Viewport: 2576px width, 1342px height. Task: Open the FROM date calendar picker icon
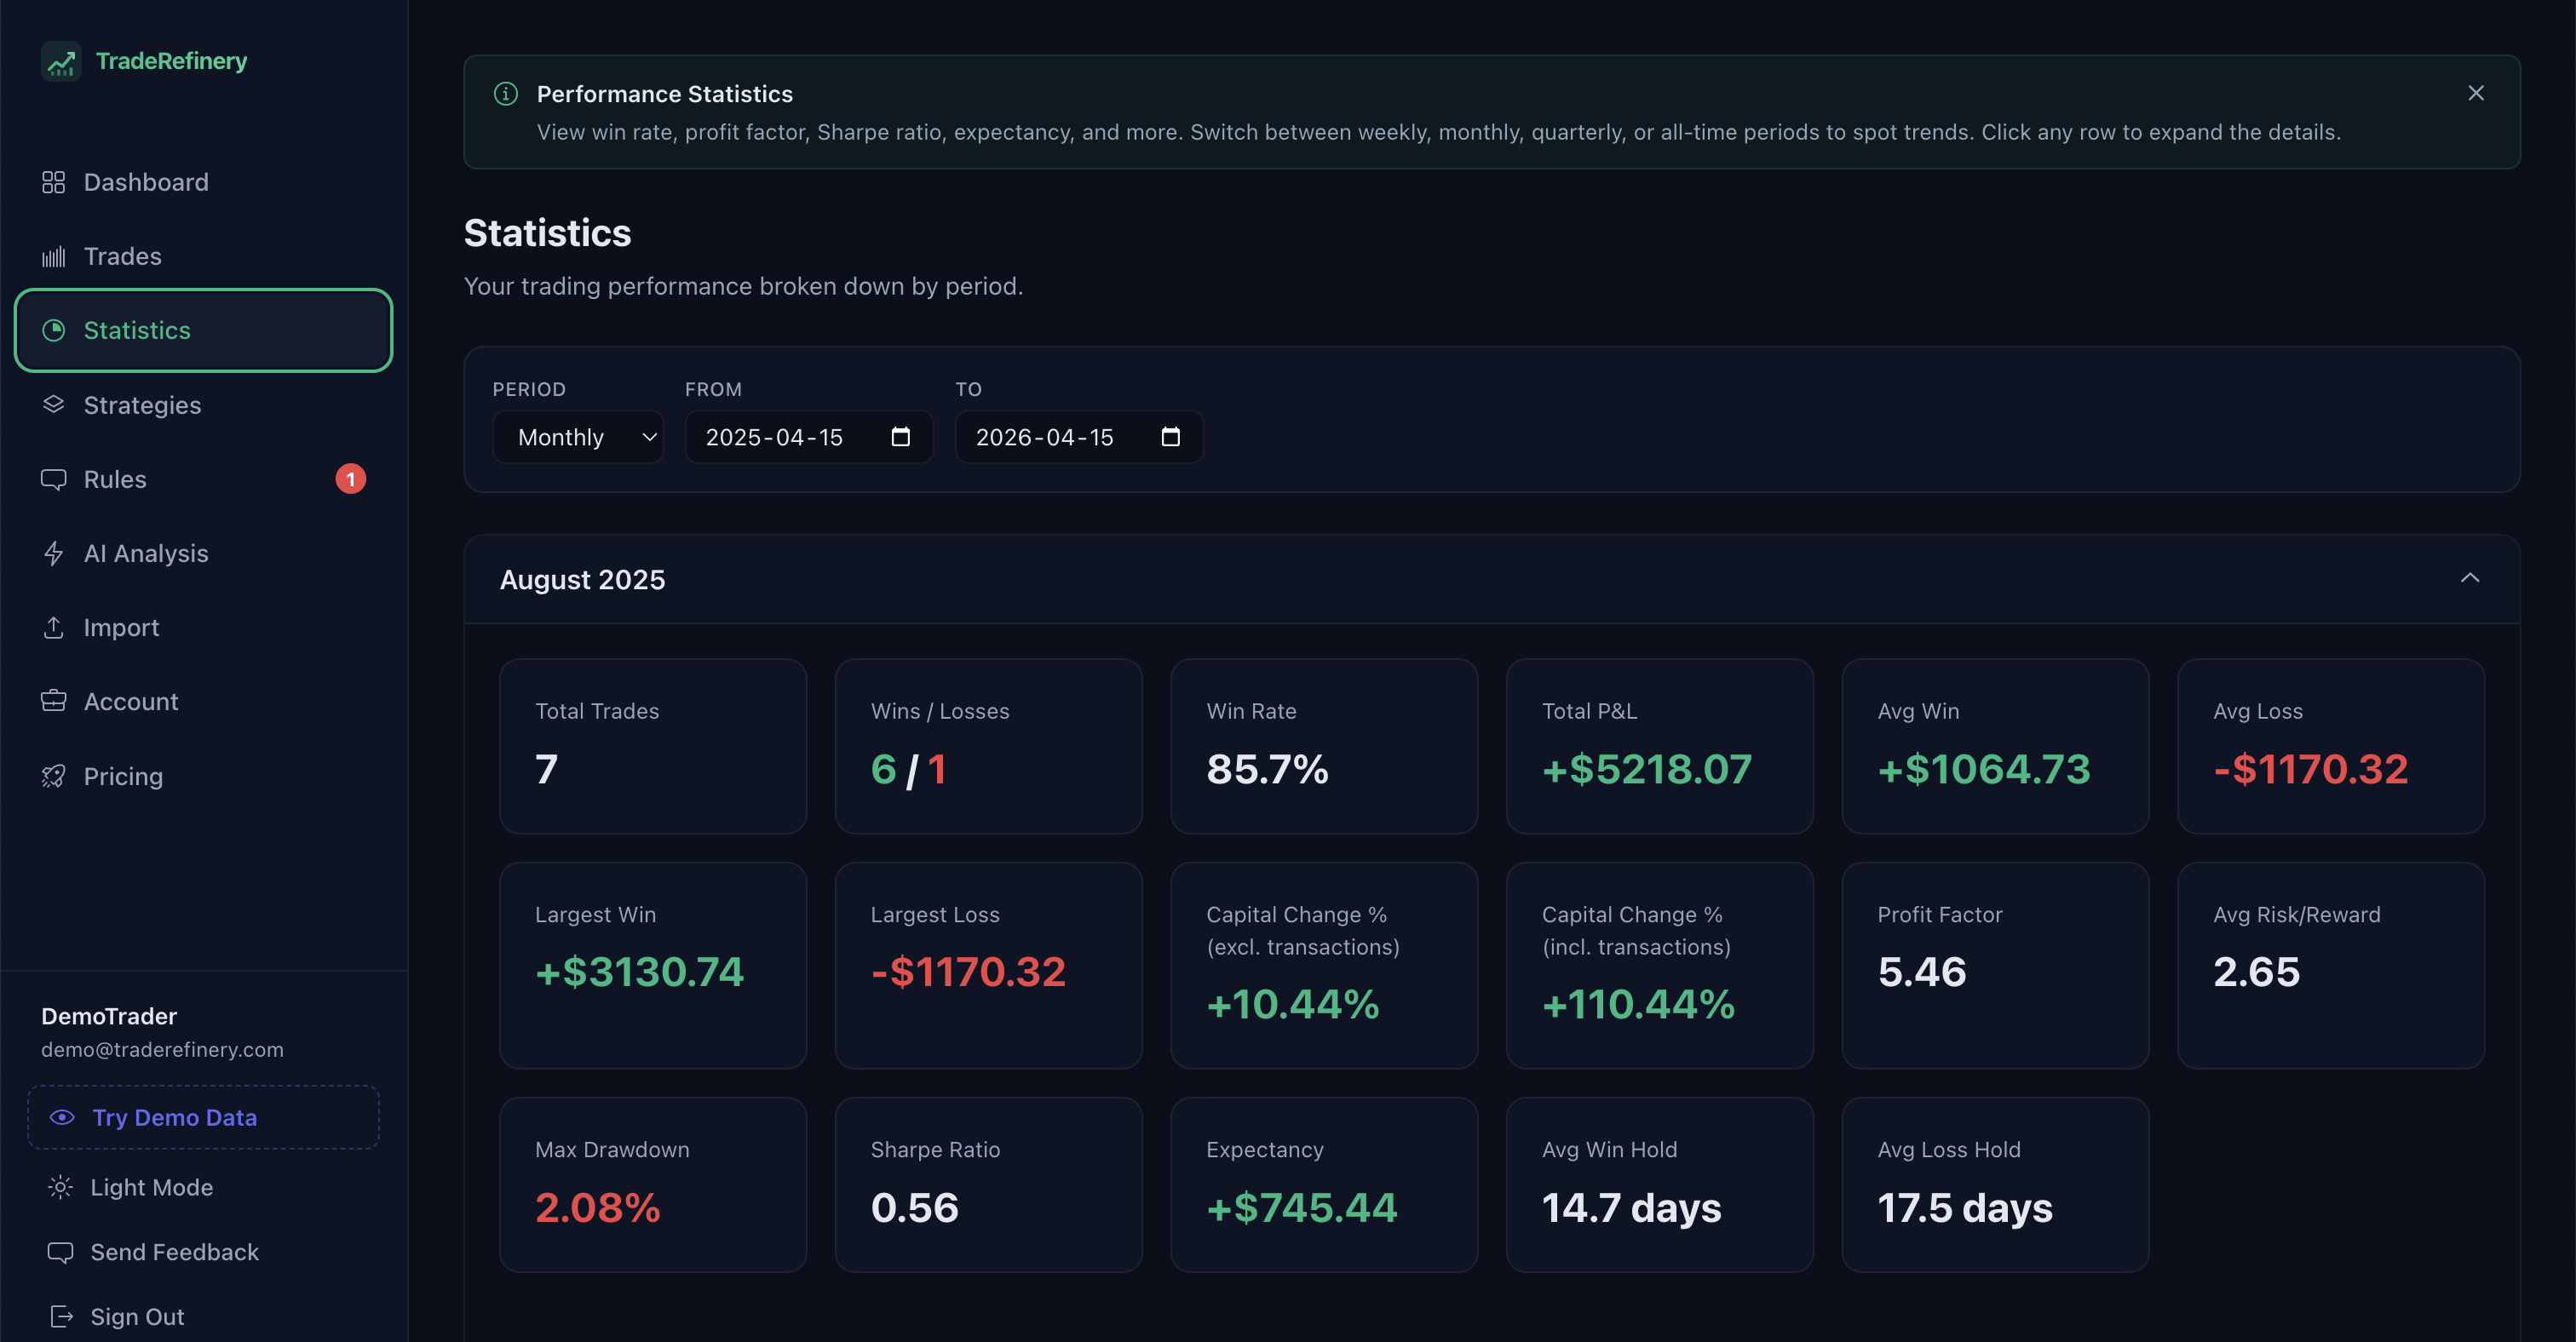pos(900,437)
